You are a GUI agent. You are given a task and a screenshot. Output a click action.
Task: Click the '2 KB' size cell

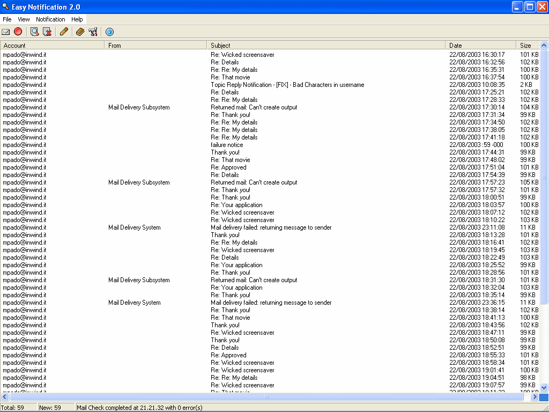tap(526, 85)
